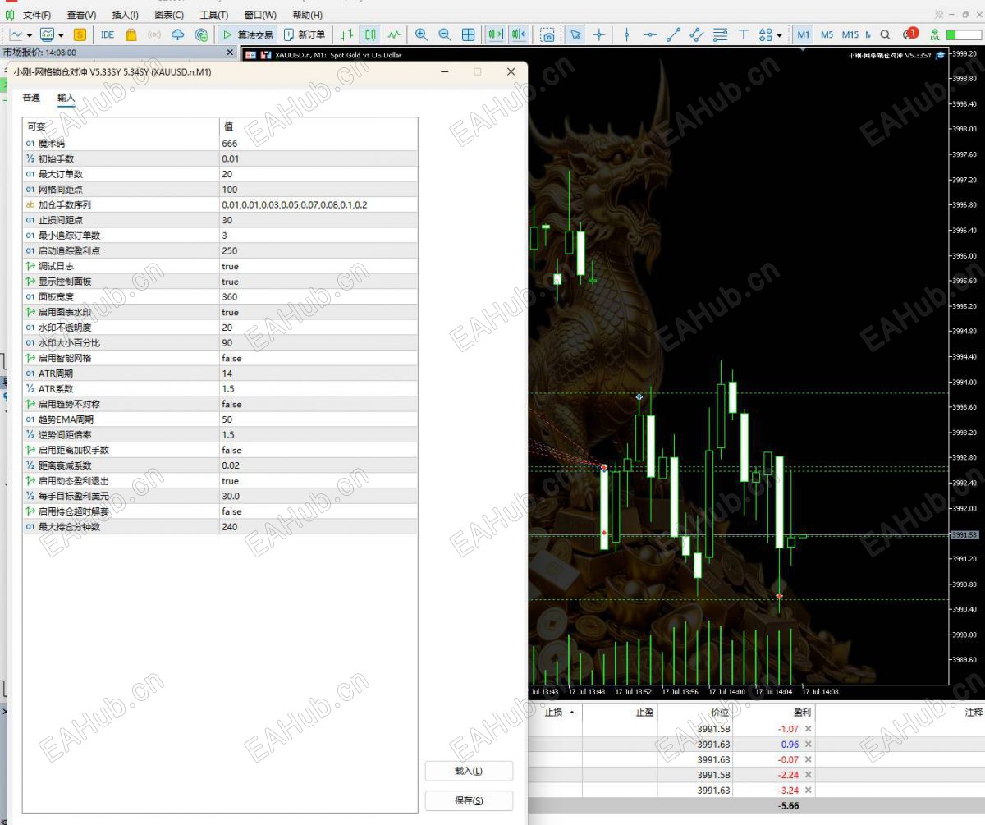Edit the 魔术码 value 666
This screenshot has width=985, height=825.
click(x=318, y=144)
